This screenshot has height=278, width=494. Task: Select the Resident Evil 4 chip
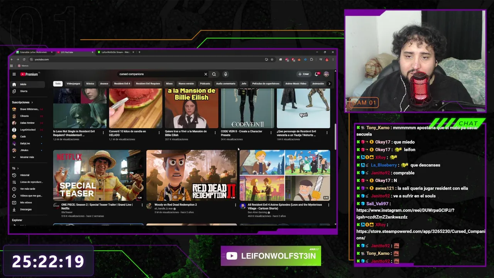point(122,83)
